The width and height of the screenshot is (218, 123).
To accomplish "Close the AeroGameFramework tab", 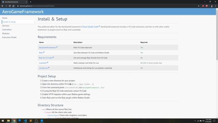I will tap(26, 2).
